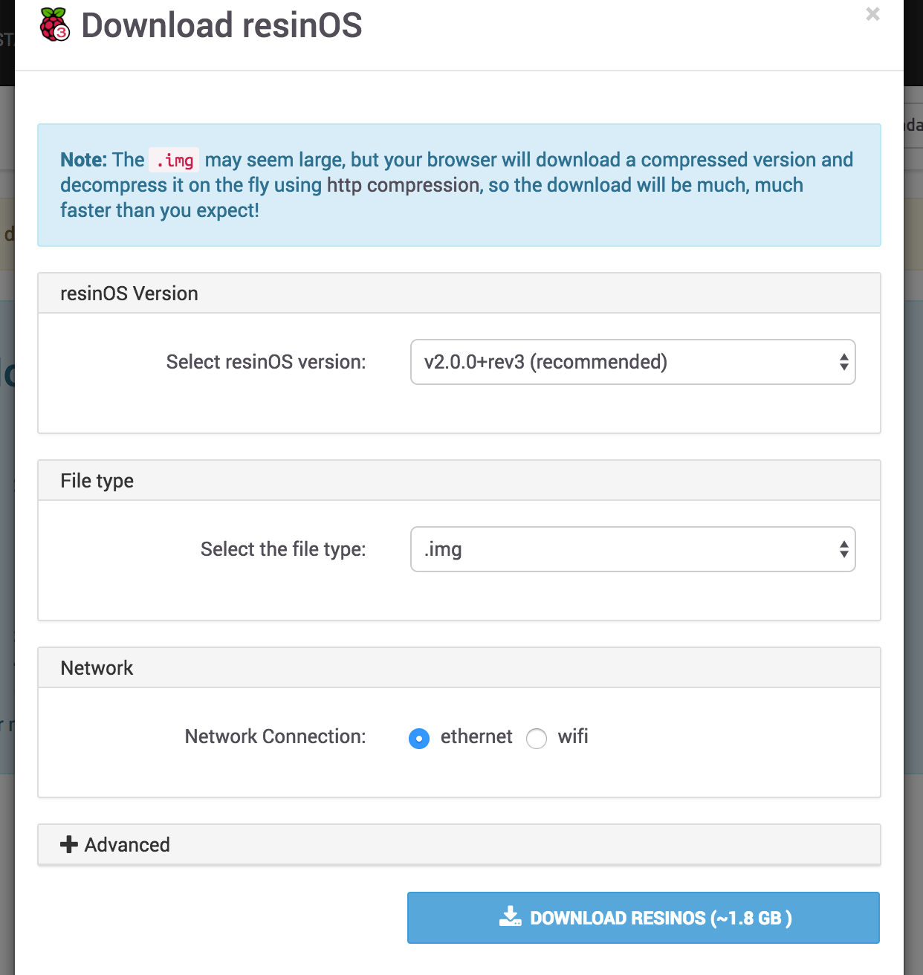The image size is (923, 975).
Task: Click the "Network" panel header
Action: click(x=97, y=668)
